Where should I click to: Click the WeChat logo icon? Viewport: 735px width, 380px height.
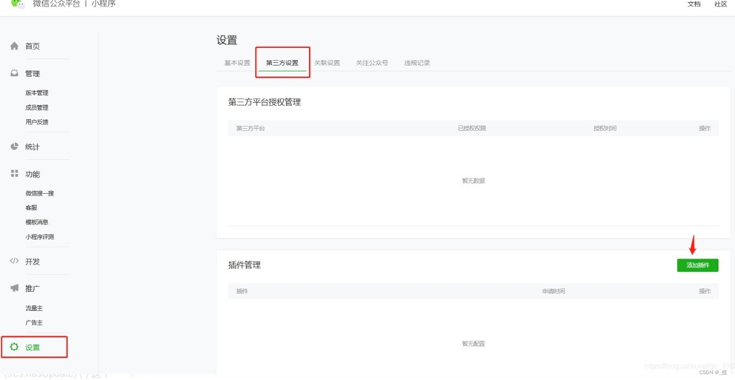[18, 4]
